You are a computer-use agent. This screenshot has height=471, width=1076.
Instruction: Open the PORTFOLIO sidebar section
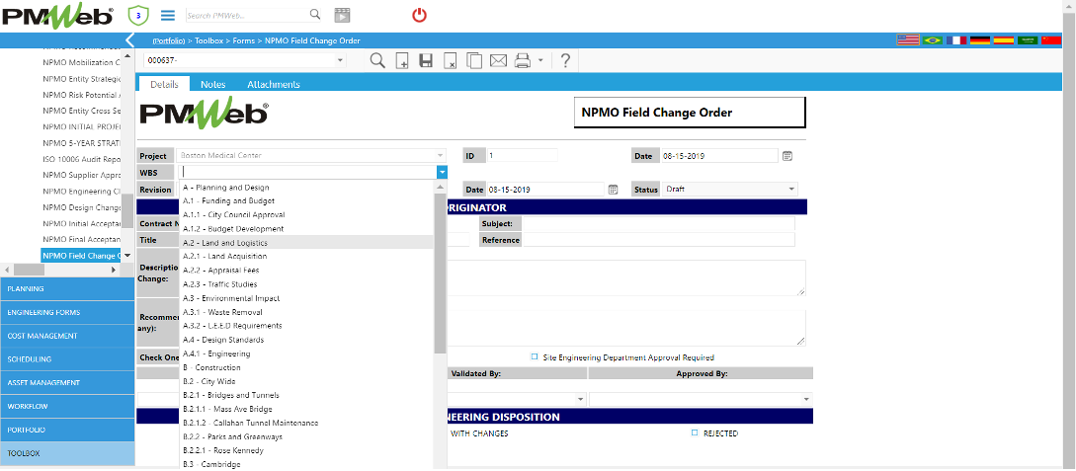tap(67, 430)
